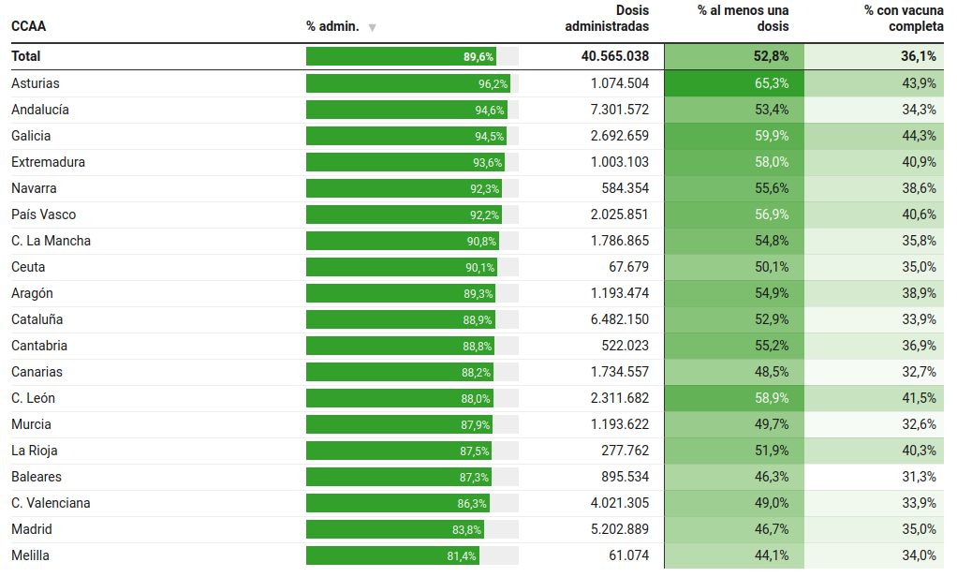Click the Madrid region label
The height and width of the screenshot is (577, 957).
tap(32, 529)
